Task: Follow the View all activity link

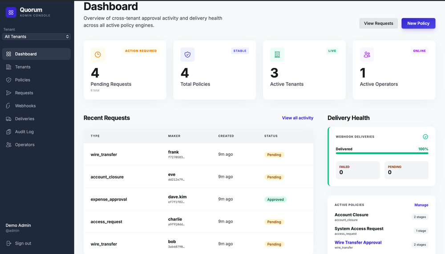Action: click(x=297, y=118)
